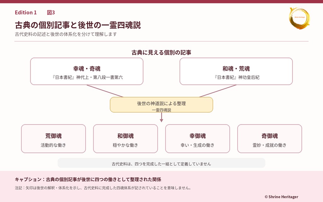Select the 和魂・荒魂 source box

[236, 71]
